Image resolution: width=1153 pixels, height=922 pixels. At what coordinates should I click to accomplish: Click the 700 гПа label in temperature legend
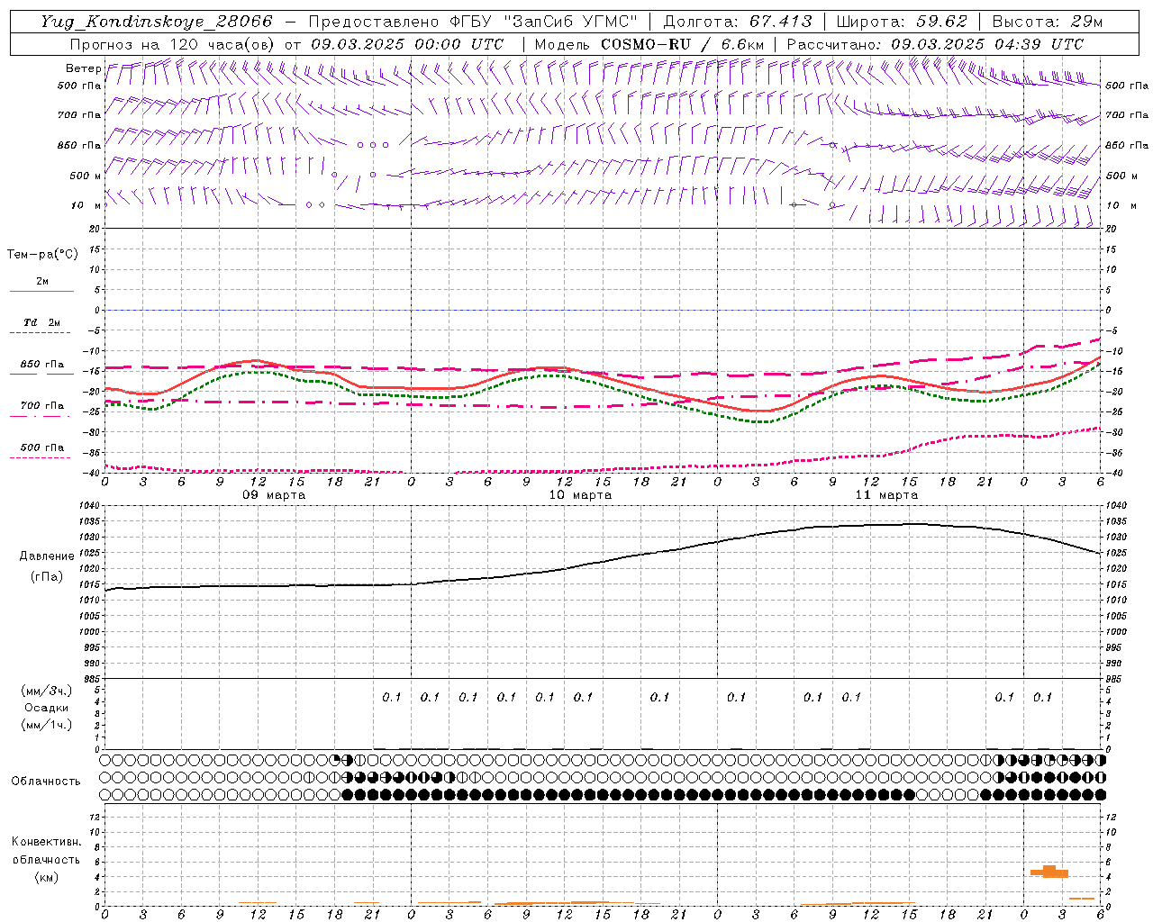coord(41,406)
